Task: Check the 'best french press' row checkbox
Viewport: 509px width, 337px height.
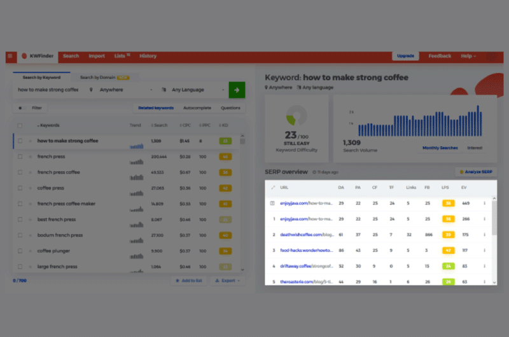Action: (x=20, y=219)
